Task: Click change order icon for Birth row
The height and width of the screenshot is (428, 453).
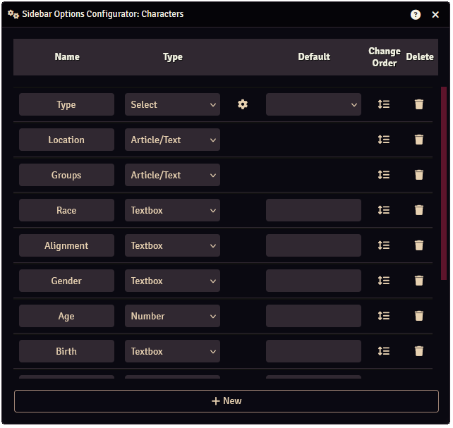Action: [383, 351]
